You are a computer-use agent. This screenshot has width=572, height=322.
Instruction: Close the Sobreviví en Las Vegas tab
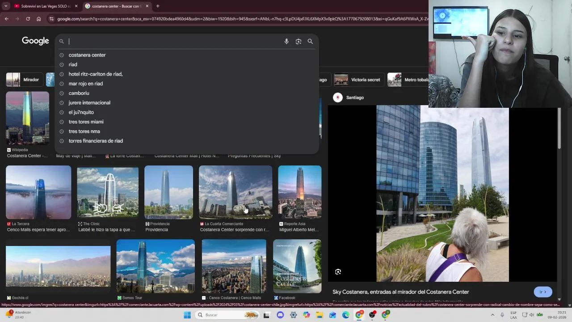point(76,6)
